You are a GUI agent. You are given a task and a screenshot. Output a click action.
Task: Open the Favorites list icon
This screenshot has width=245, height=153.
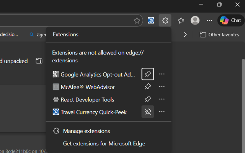click(181, 21)
